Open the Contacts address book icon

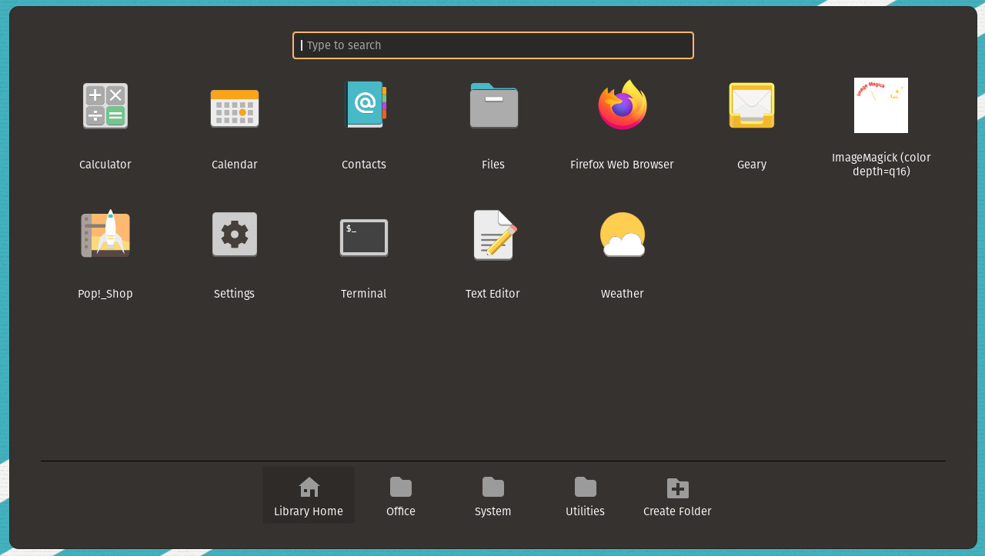tap(365, 105)
